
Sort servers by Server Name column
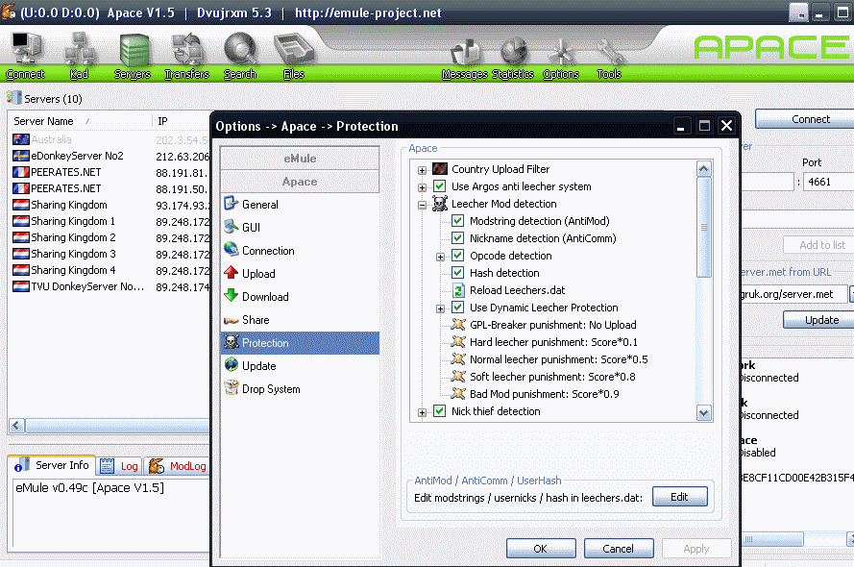point(80,121)
